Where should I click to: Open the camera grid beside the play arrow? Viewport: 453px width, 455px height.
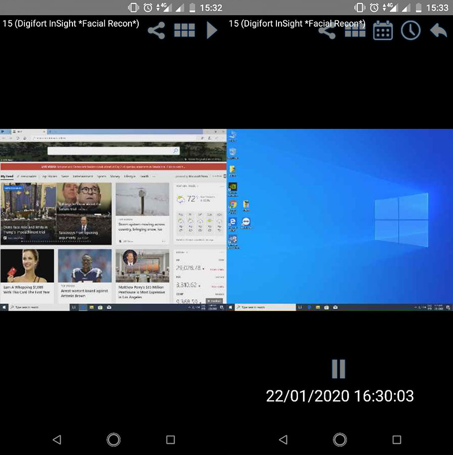tap(185, 30)
